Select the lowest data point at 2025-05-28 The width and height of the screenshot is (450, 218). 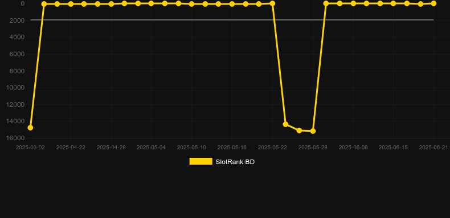pos(313,131)
